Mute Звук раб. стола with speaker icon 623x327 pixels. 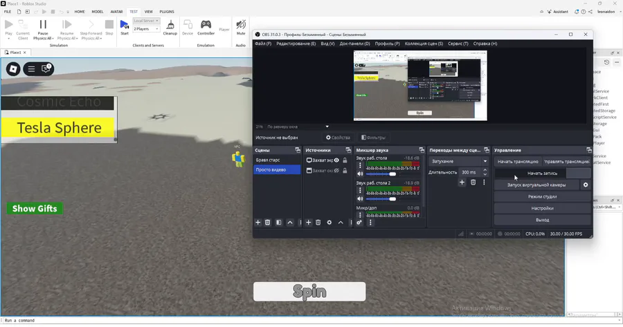360,174
